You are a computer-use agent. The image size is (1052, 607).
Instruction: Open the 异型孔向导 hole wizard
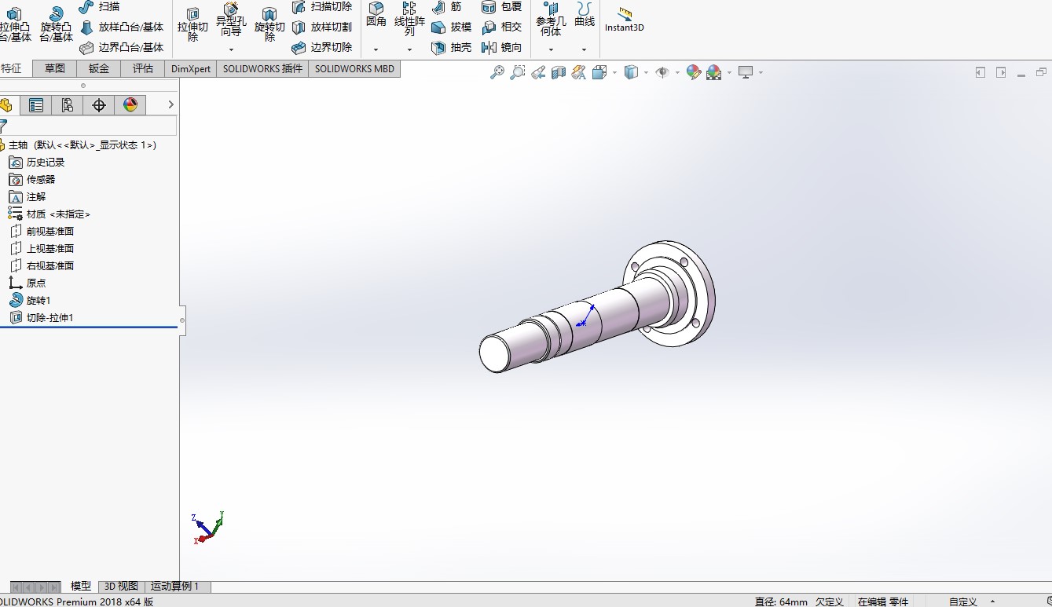pos(231,20)
